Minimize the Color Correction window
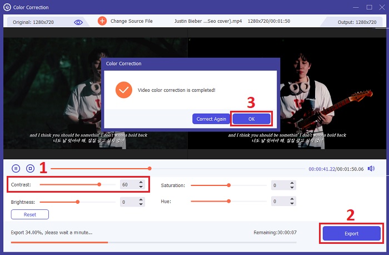Viewport: 389px width, 255px height. [x=356, y=7]
